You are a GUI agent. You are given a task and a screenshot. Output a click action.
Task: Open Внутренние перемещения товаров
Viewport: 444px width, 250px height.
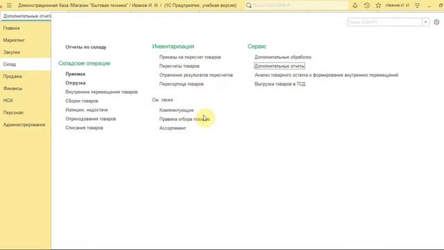tap(101, 92)
